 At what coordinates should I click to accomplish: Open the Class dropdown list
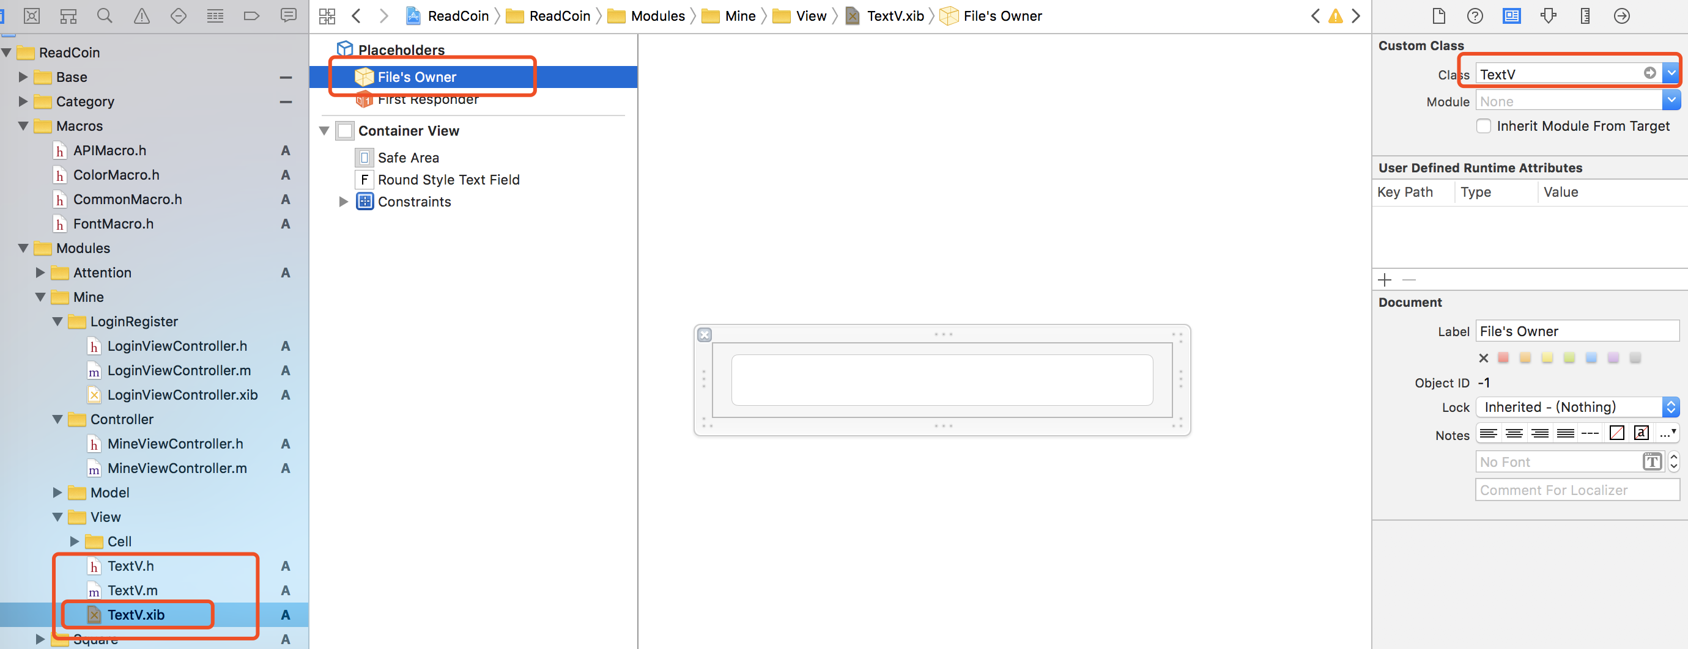[1671, 73]
